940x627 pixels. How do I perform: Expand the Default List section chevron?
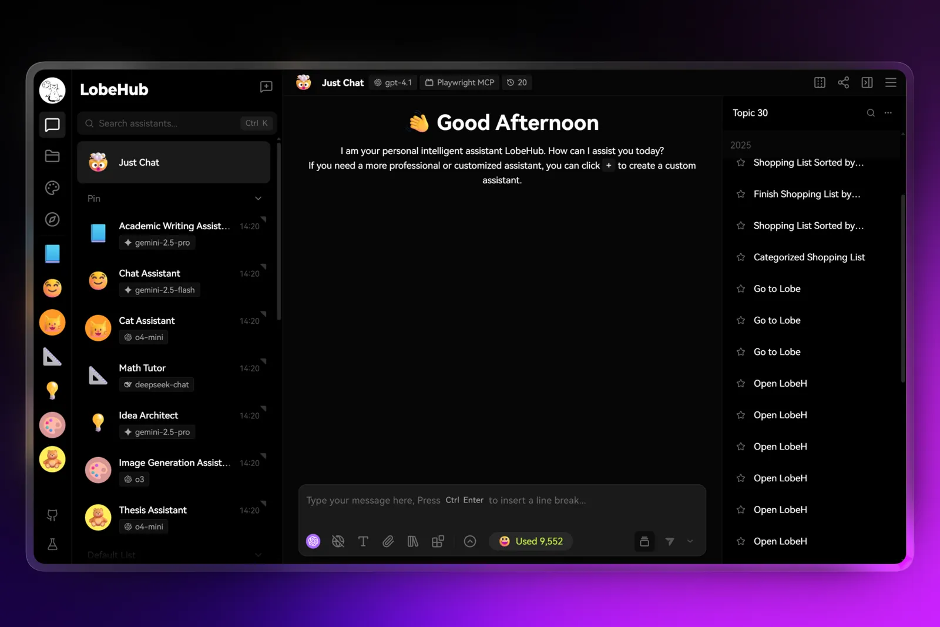[x=258, y=555]
